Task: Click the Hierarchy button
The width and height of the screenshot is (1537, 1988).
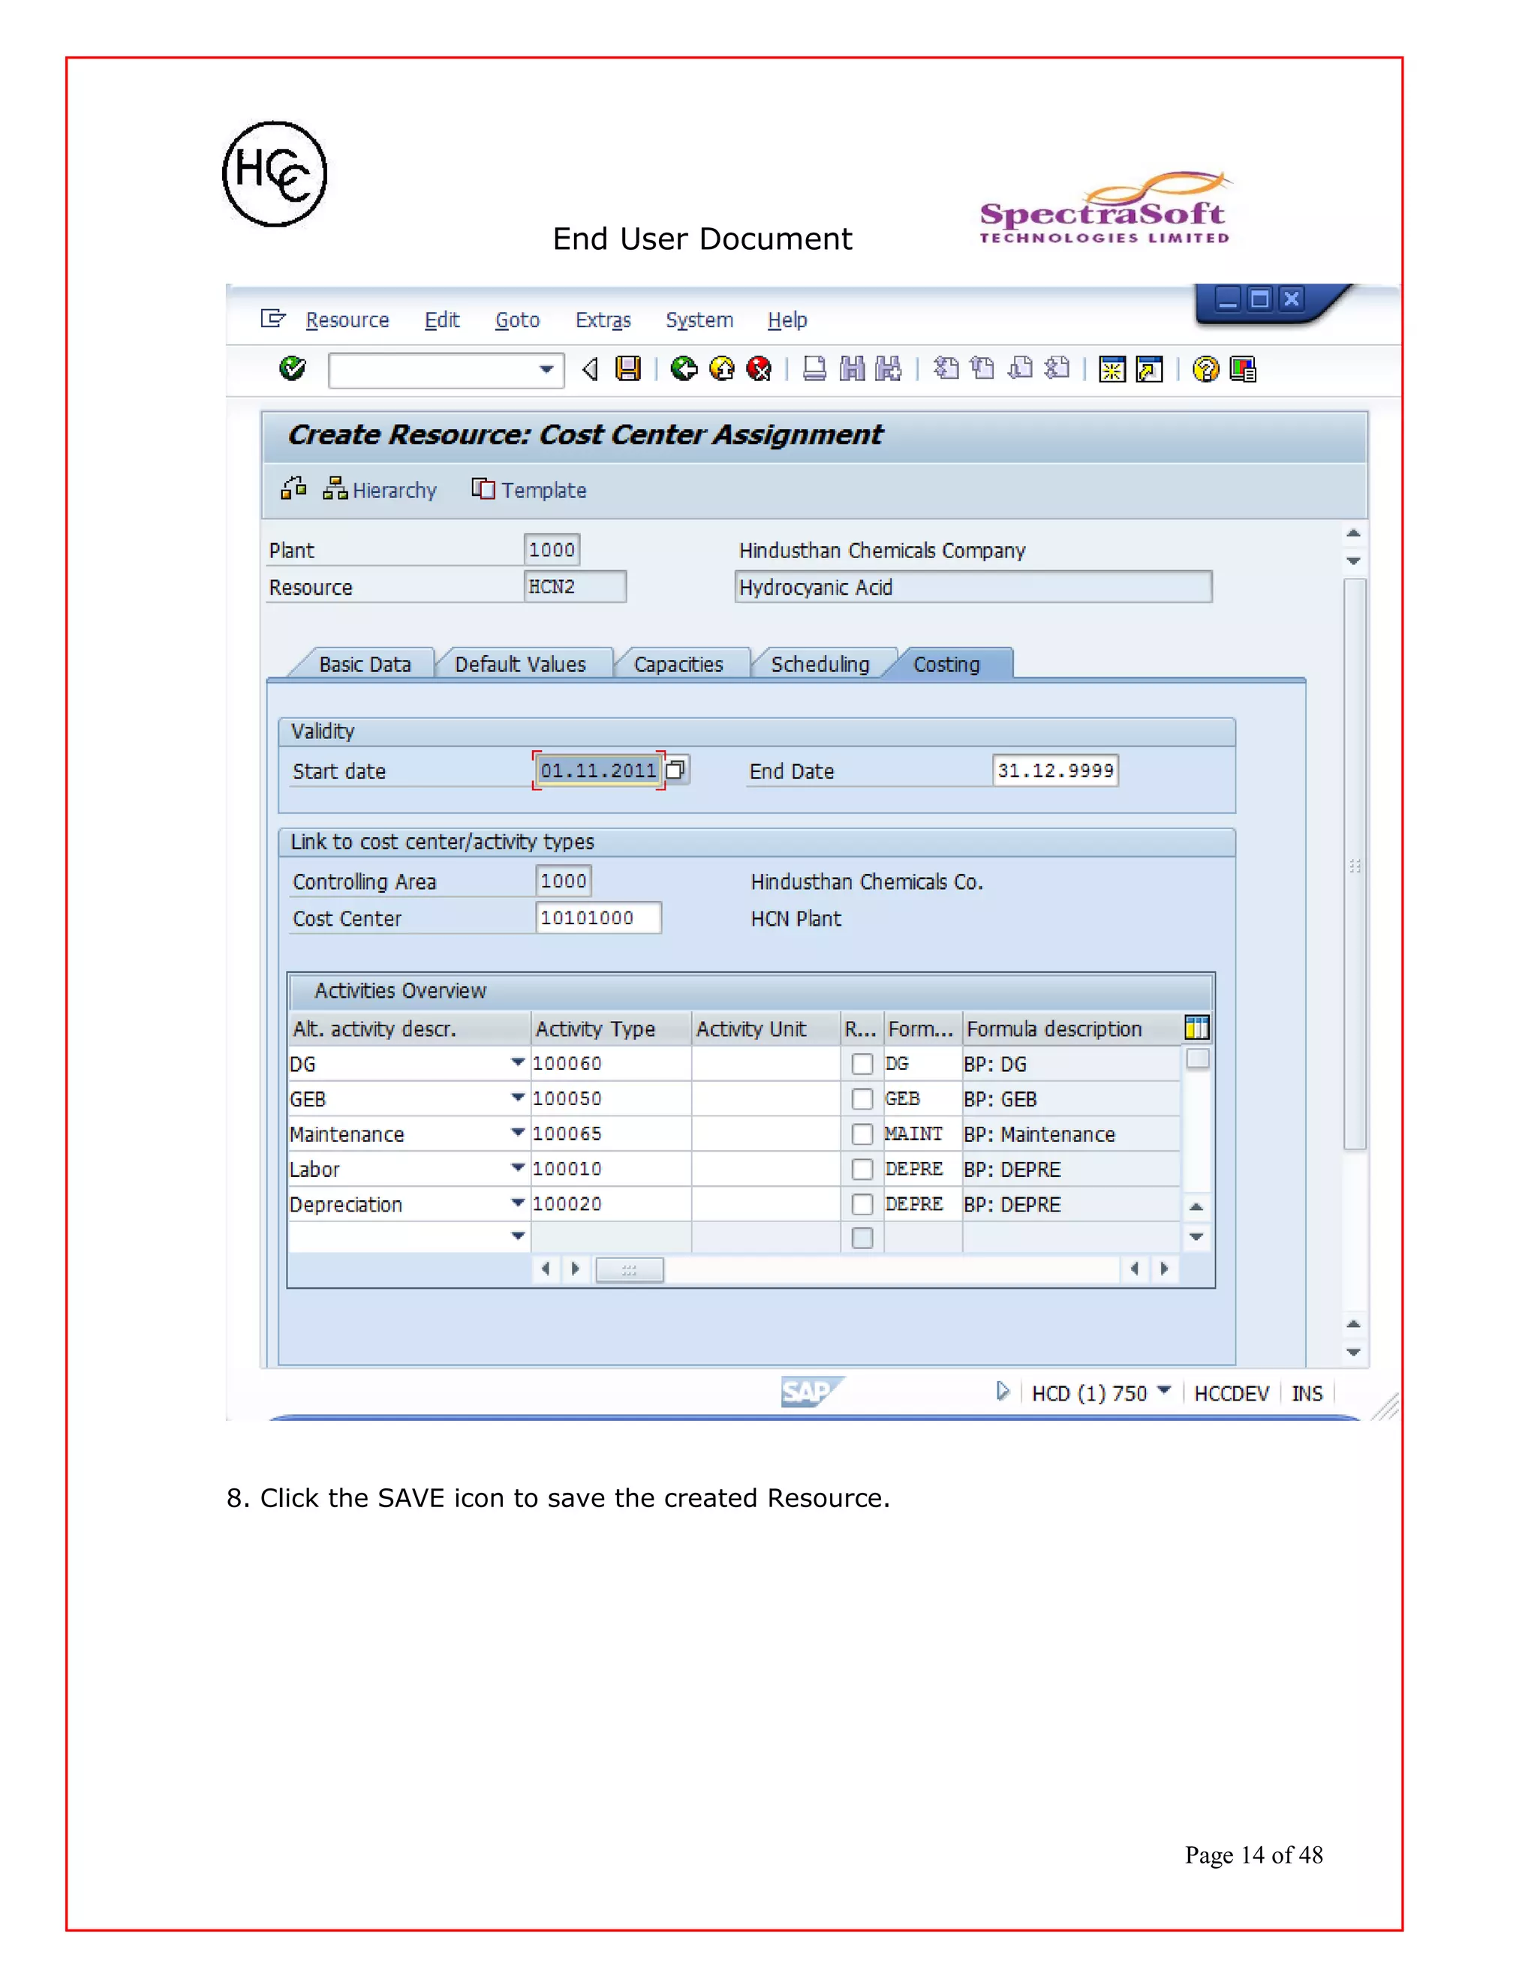Action: click(380, 490)
